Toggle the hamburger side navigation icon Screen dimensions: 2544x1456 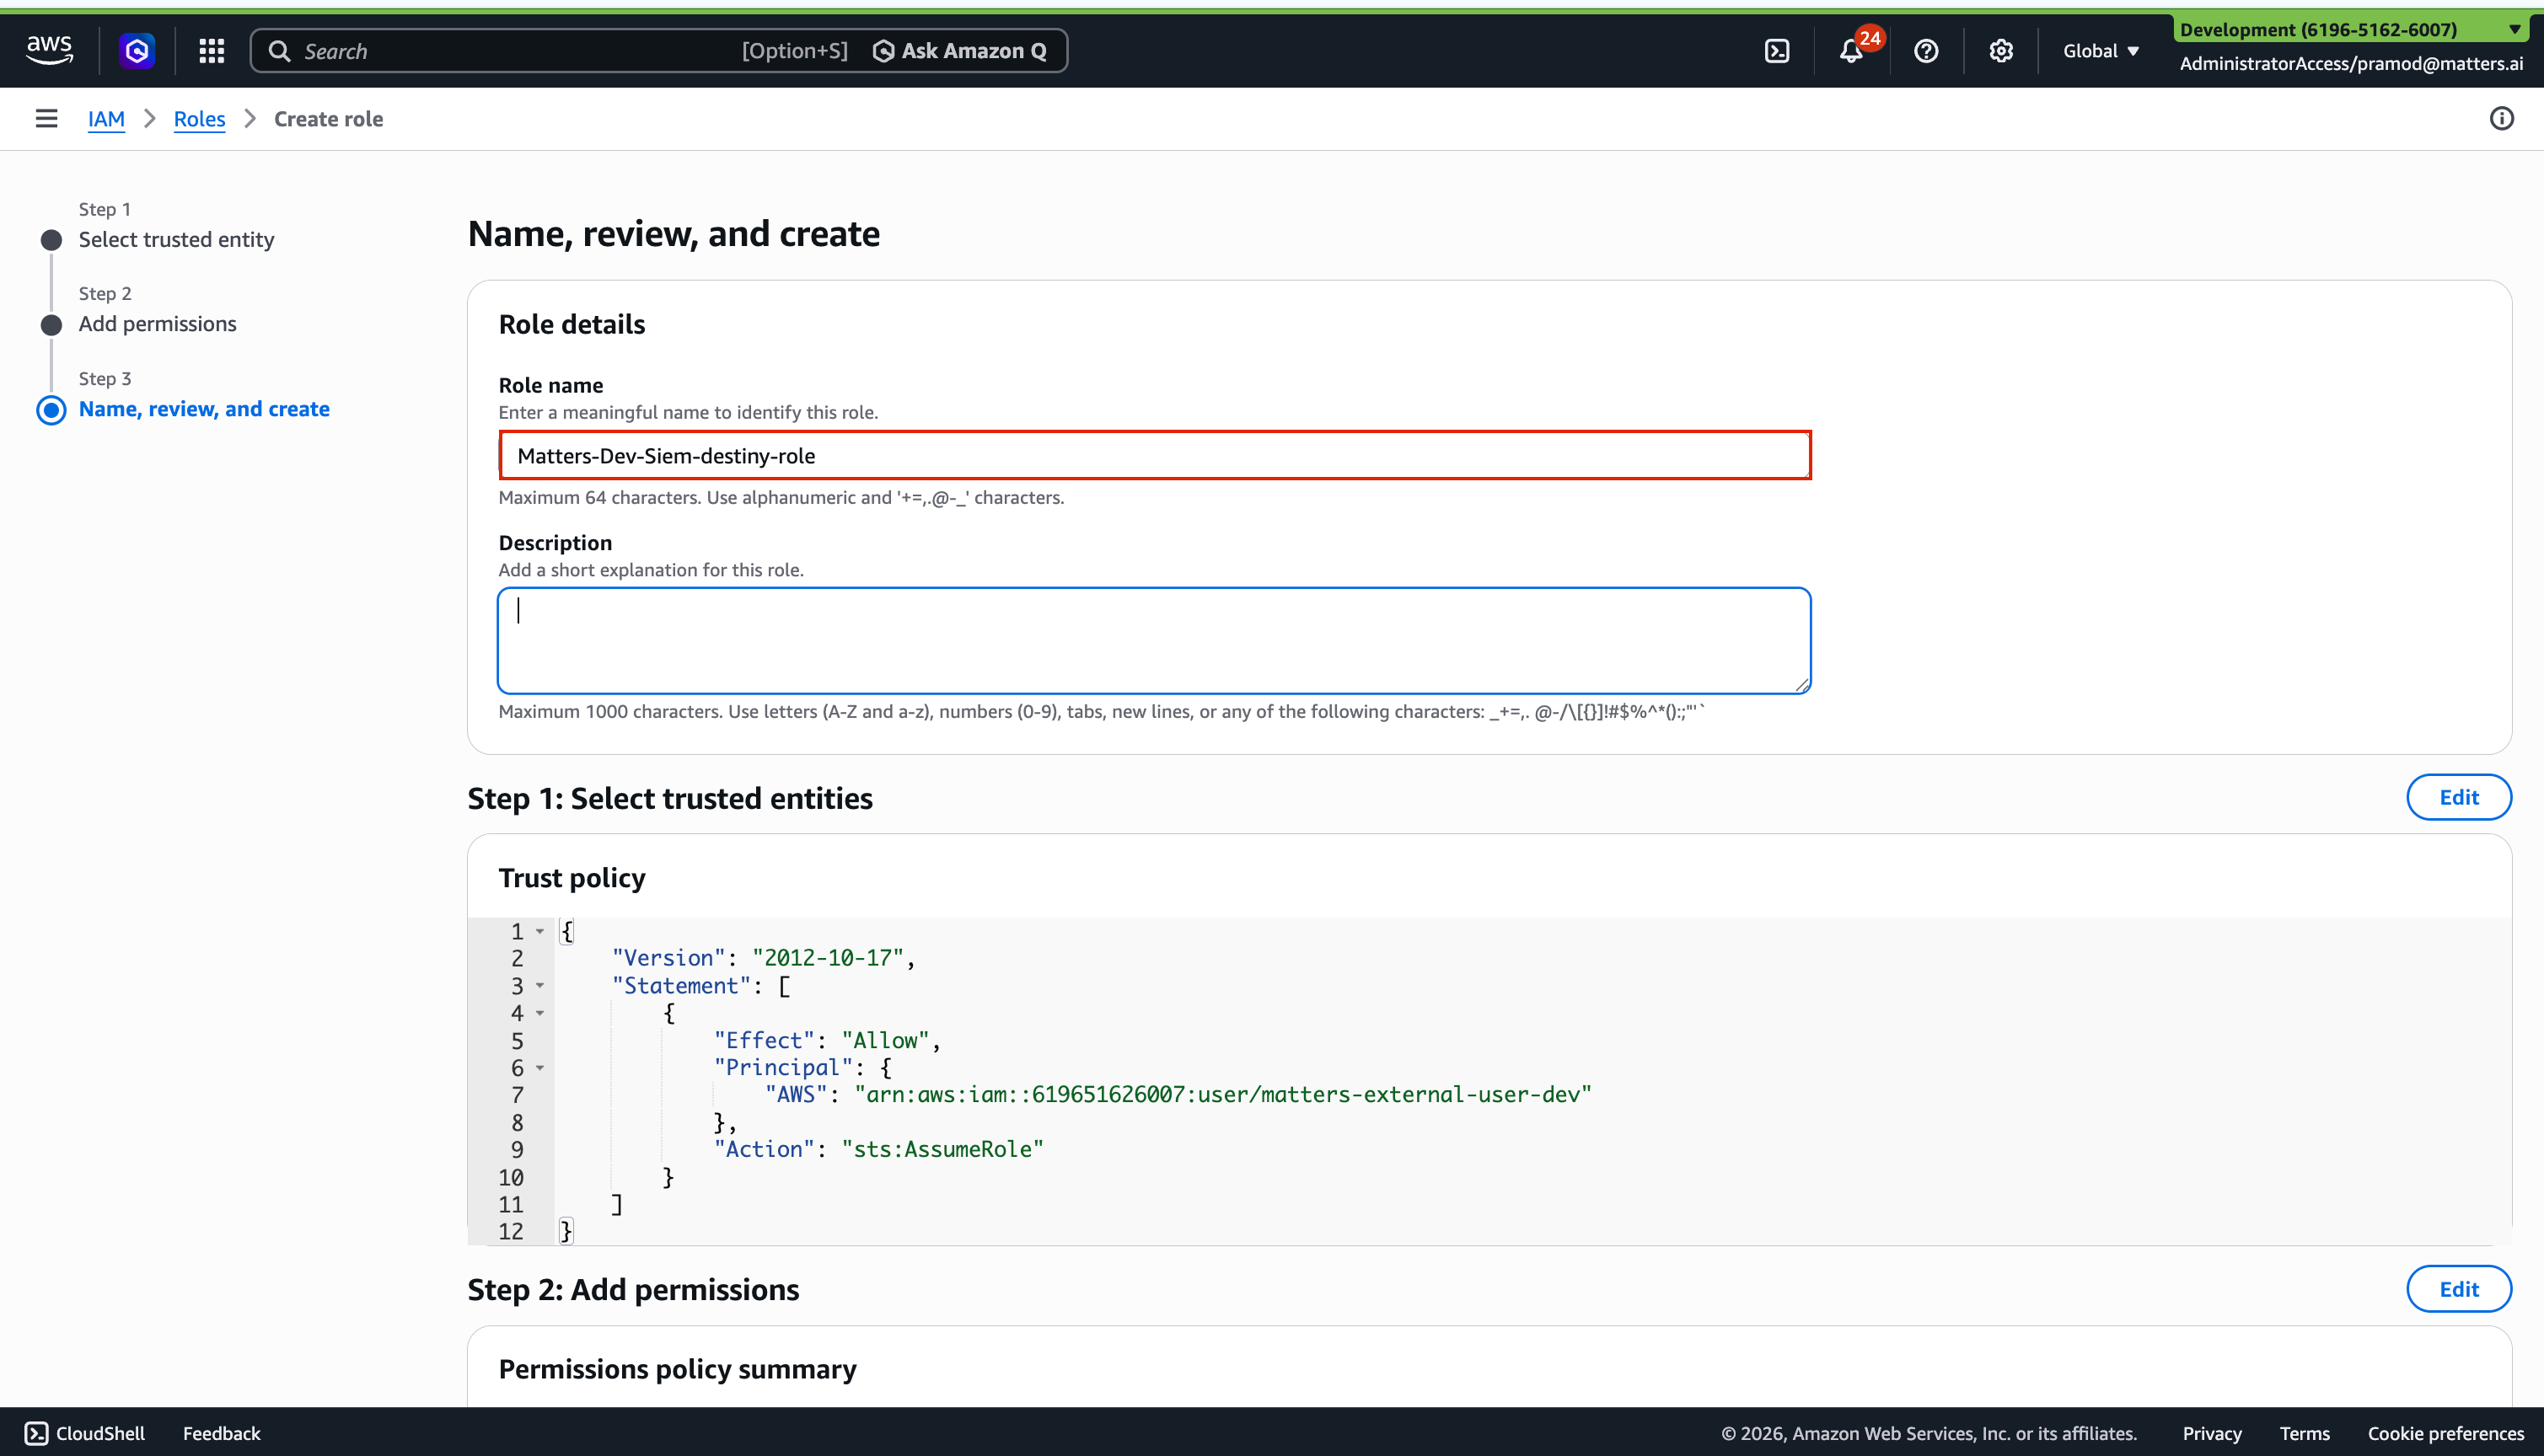pos(46,119)
